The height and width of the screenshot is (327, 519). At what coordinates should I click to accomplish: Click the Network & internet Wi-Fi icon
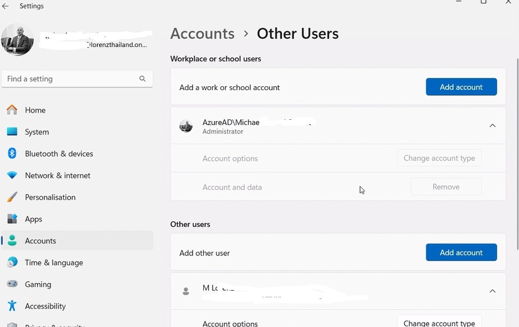[12, 175]
